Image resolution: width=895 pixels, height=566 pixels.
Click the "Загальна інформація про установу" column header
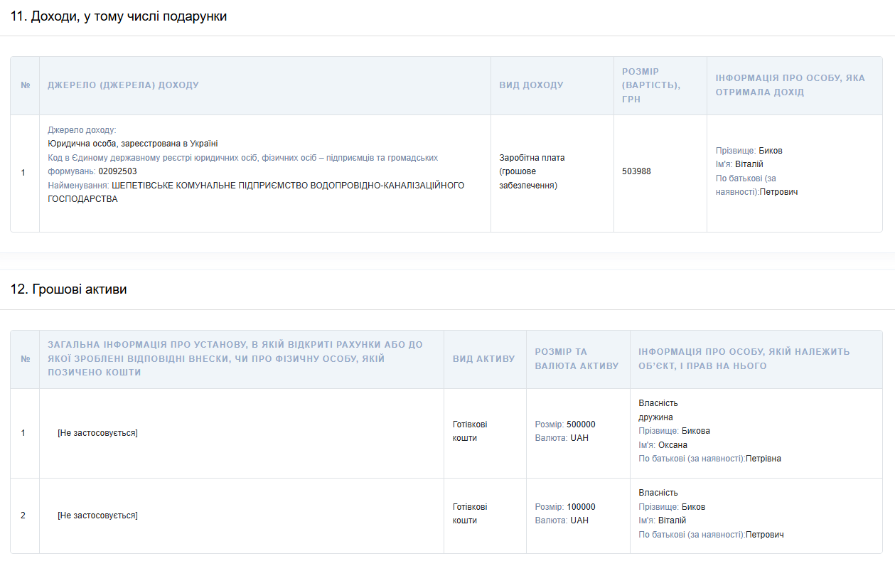(235, 358)
